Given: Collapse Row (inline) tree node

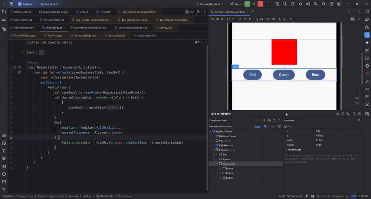Looking at the screenshot, I should click(217, 164).
